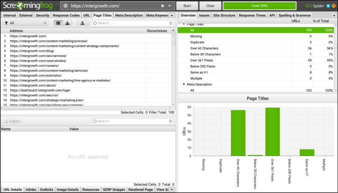Image resolution: width=338 pixels, height=193 pixels.
Task: Select the https://dashboard.intergrowth.com/login row
Action: (x=86, y=90)
